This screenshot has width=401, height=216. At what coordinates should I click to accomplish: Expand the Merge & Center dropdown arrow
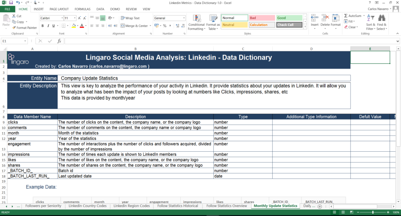pos(150,25)
